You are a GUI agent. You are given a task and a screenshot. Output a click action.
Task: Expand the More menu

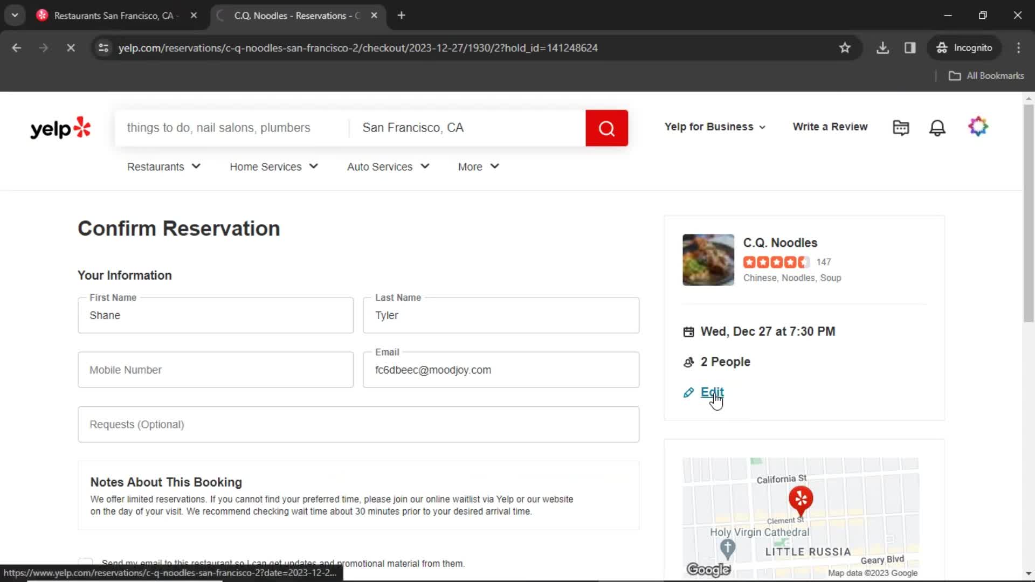(x=479, y=167)
